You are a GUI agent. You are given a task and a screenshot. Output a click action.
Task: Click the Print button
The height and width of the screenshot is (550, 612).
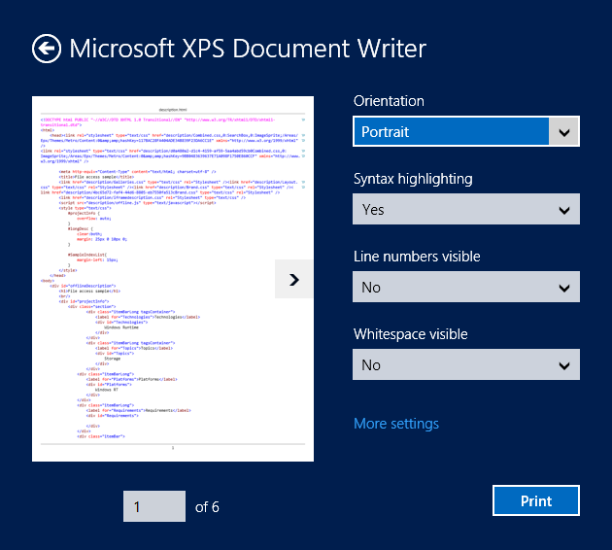(536, 500)
